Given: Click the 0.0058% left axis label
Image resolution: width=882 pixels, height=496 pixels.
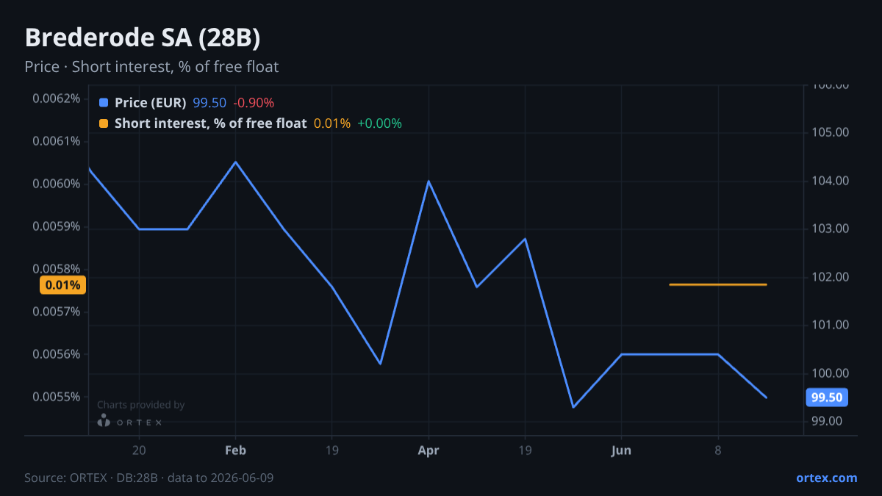Looking at the screenshot, I should point(56,269).
